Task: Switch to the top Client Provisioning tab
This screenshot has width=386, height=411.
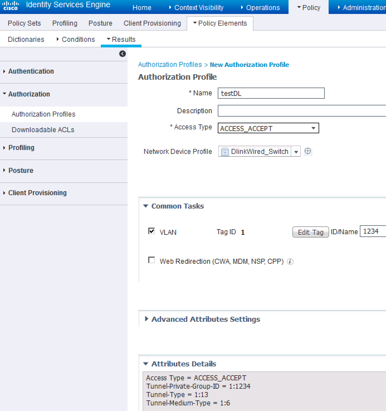Action: 152,23
